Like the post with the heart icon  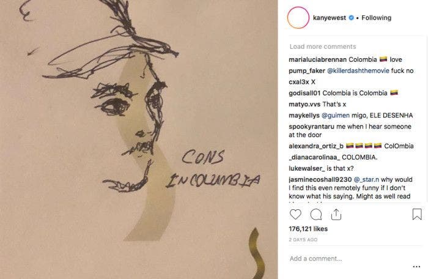(296, 214)
